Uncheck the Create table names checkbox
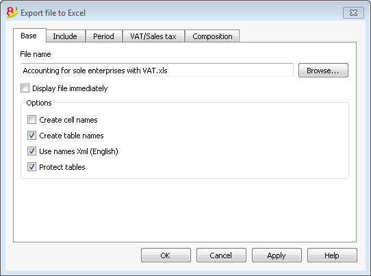The width and height of the screenshot is (371, 276). 31,136
